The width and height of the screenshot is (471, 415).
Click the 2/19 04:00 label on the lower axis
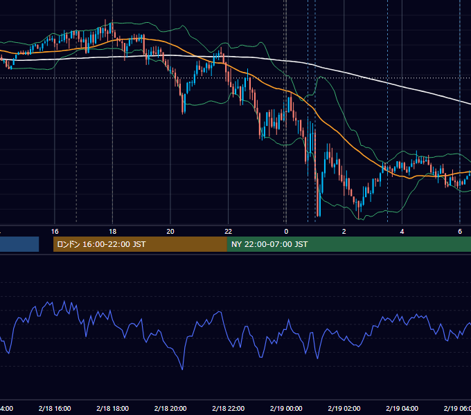(x=402, y=408)
